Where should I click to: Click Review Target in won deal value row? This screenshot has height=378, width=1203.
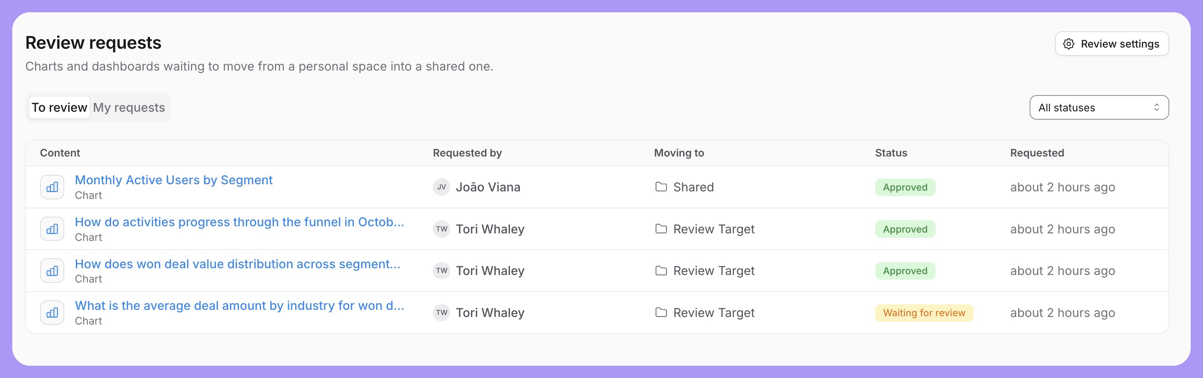pos(713,271)
